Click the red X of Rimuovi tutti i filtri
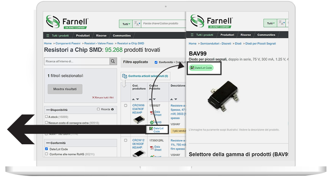This screenshot has height=178, width=333. (x=93, y=97)
